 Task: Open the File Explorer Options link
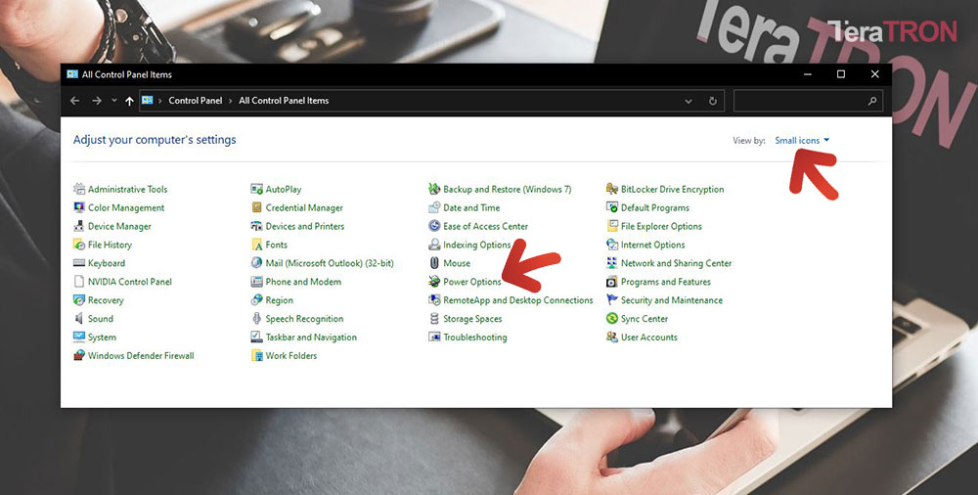pyautogui.click(x=661, y=226)
